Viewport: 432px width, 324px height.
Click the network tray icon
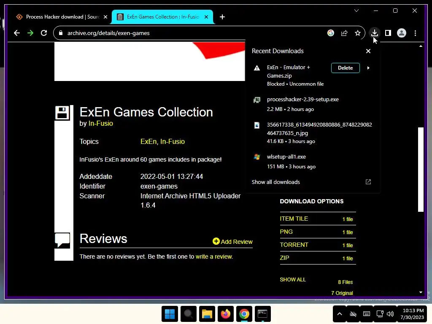tap(380, 314)
